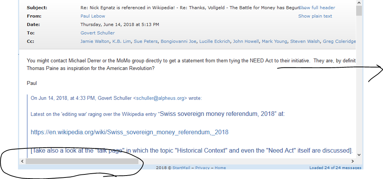Open the Wikipedia Swiss sovereign money referendum URL
The width and height of the screenshot is (383, 179).
pyautogui.click(x=130, y=132)
